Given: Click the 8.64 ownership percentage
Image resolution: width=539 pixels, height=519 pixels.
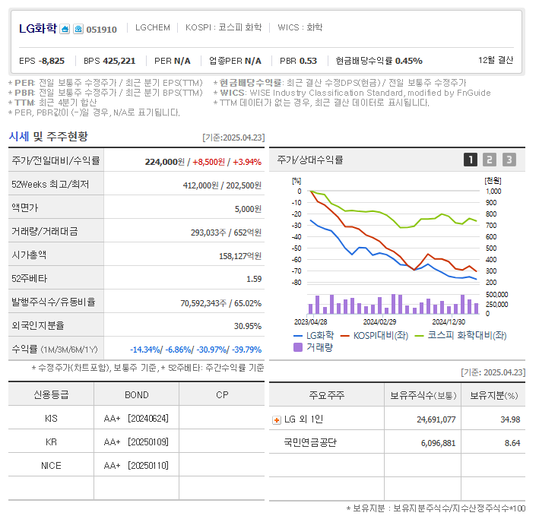Looking at the screenshot, I should [512, 443].
